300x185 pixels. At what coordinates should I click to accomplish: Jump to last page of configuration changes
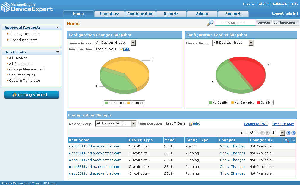pyautogui.click(x=293, y=133)
